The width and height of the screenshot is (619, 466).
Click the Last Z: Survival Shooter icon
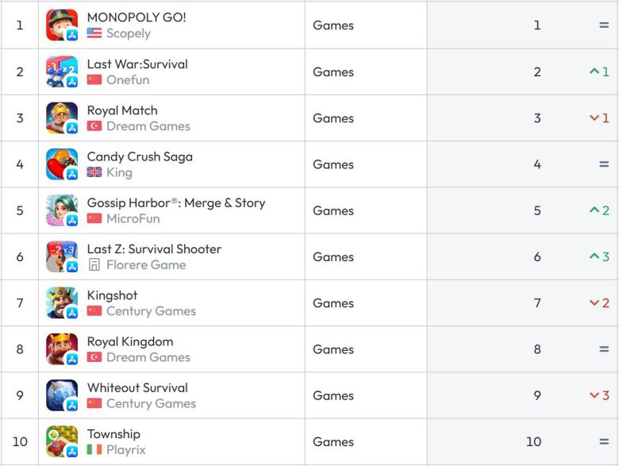click(62, 256)
